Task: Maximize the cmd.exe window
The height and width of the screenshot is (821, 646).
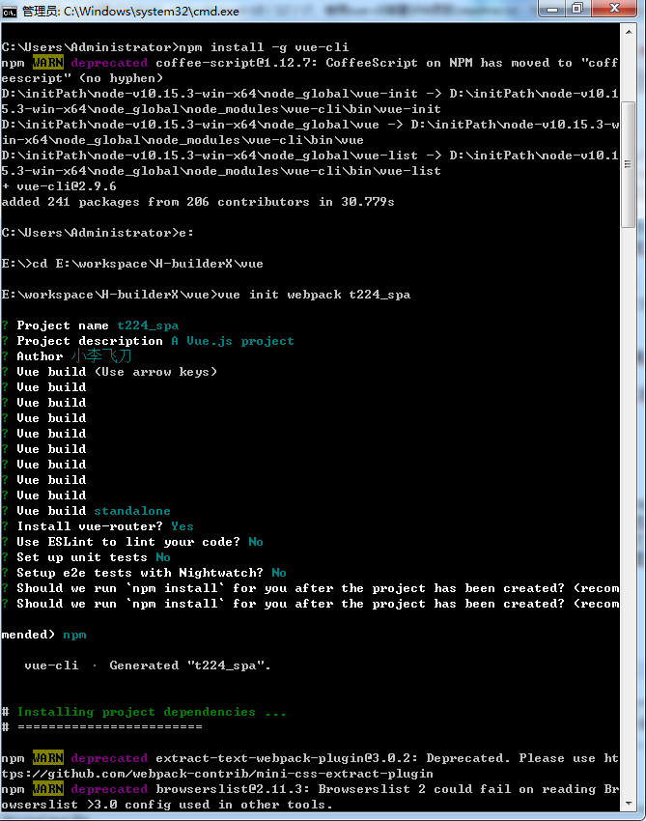Action: [578, 9]
